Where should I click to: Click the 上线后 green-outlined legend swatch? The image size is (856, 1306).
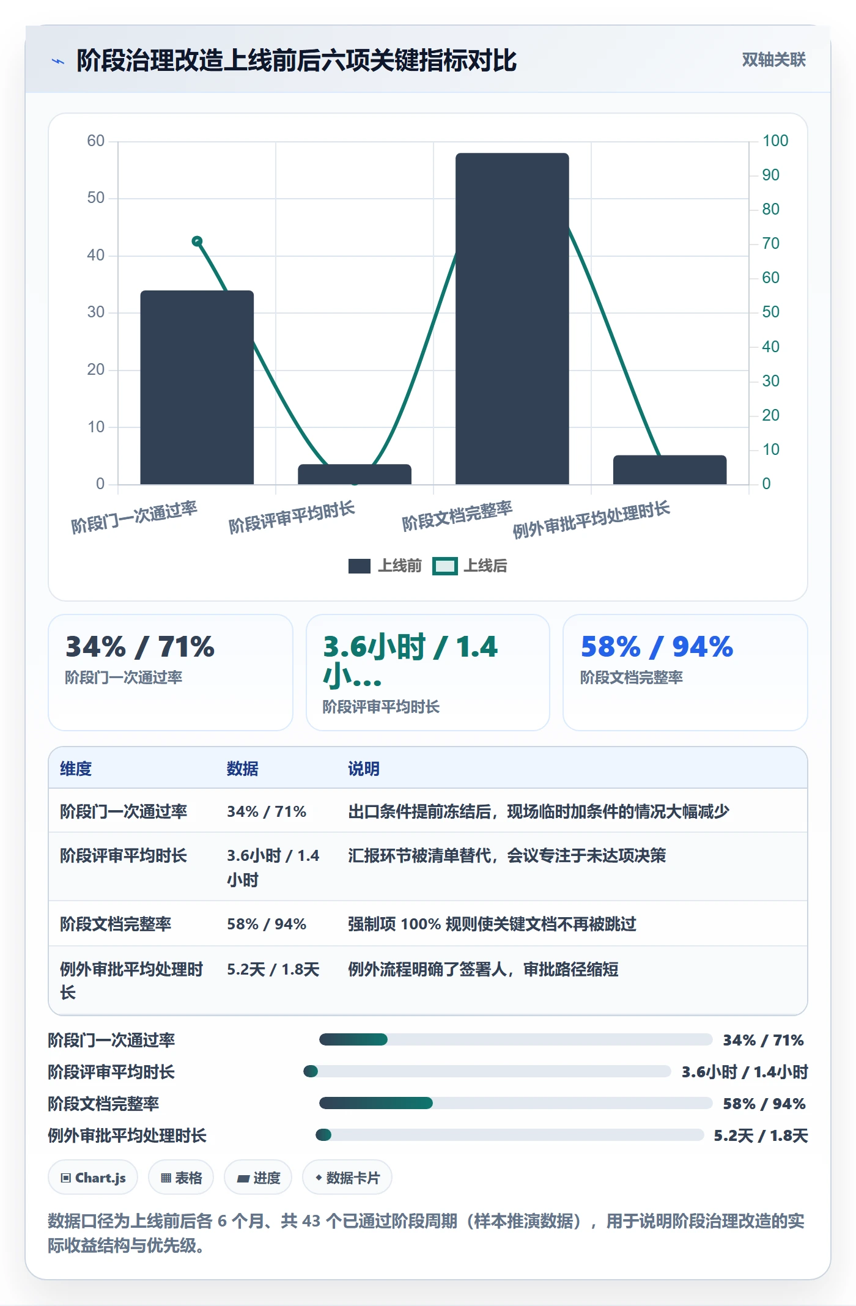click(445, 566)
